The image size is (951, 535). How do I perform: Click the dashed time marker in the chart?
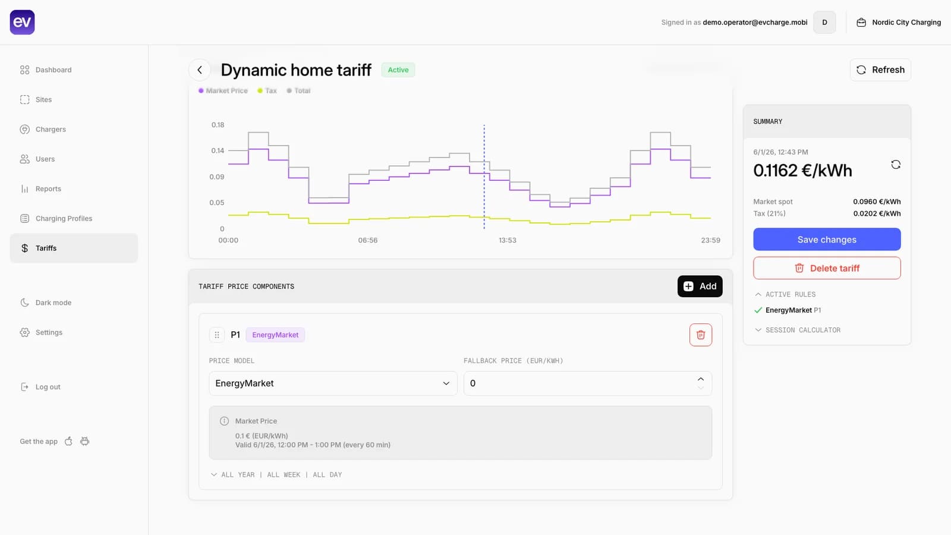(484, 177)
